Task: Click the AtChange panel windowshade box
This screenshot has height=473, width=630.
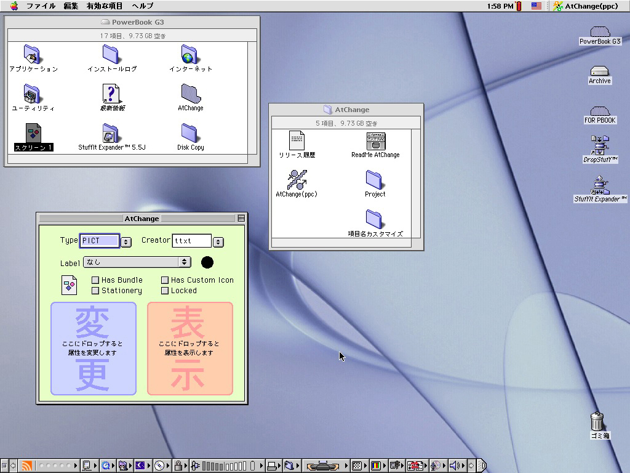Action: (x=241, y=219)
